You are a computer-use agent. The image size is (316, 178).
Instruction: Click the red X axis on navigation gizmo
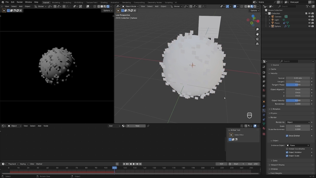258,21
